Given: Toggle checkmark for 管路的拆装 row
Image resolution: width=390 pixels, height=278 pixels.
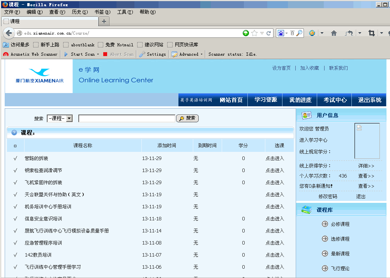Looking at the screenshot, I should coord(15,158).
